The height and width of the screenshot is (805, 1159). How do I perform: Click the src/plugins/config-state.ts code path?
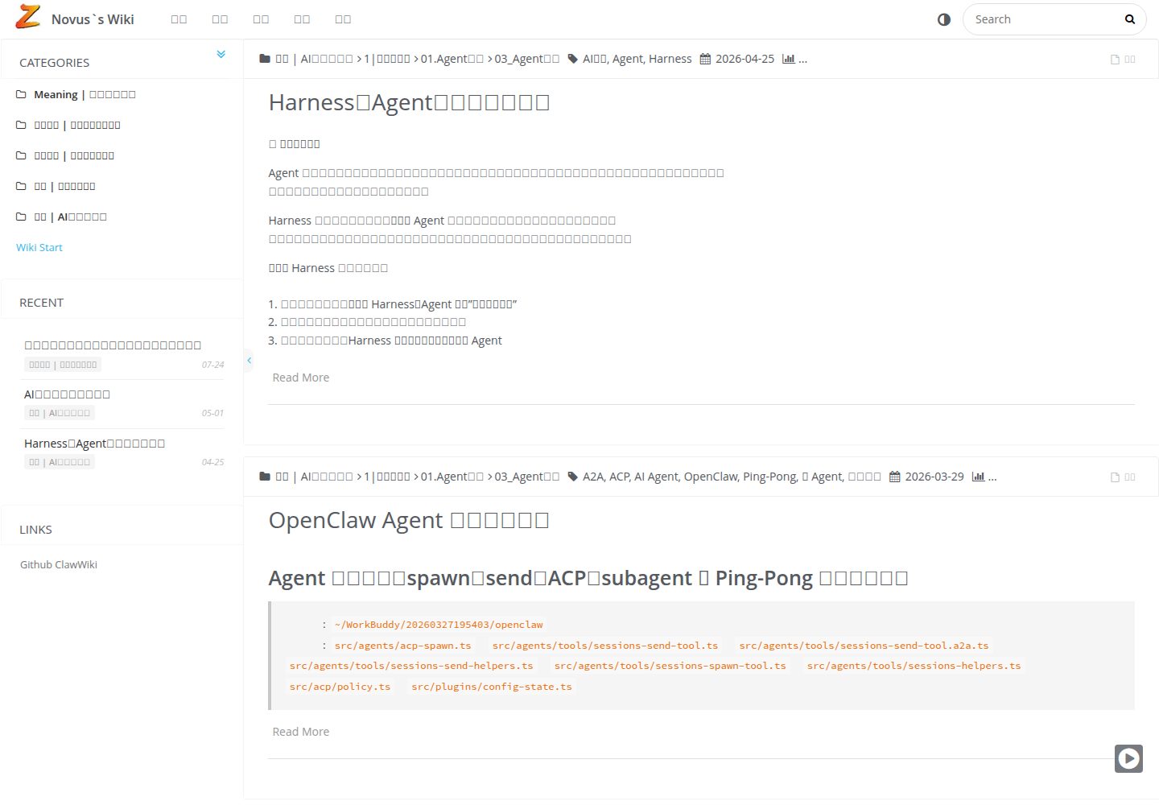[492, 687]
